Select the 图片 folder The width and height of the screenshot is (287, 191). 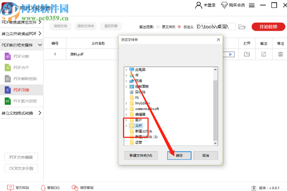coord(138,120)
